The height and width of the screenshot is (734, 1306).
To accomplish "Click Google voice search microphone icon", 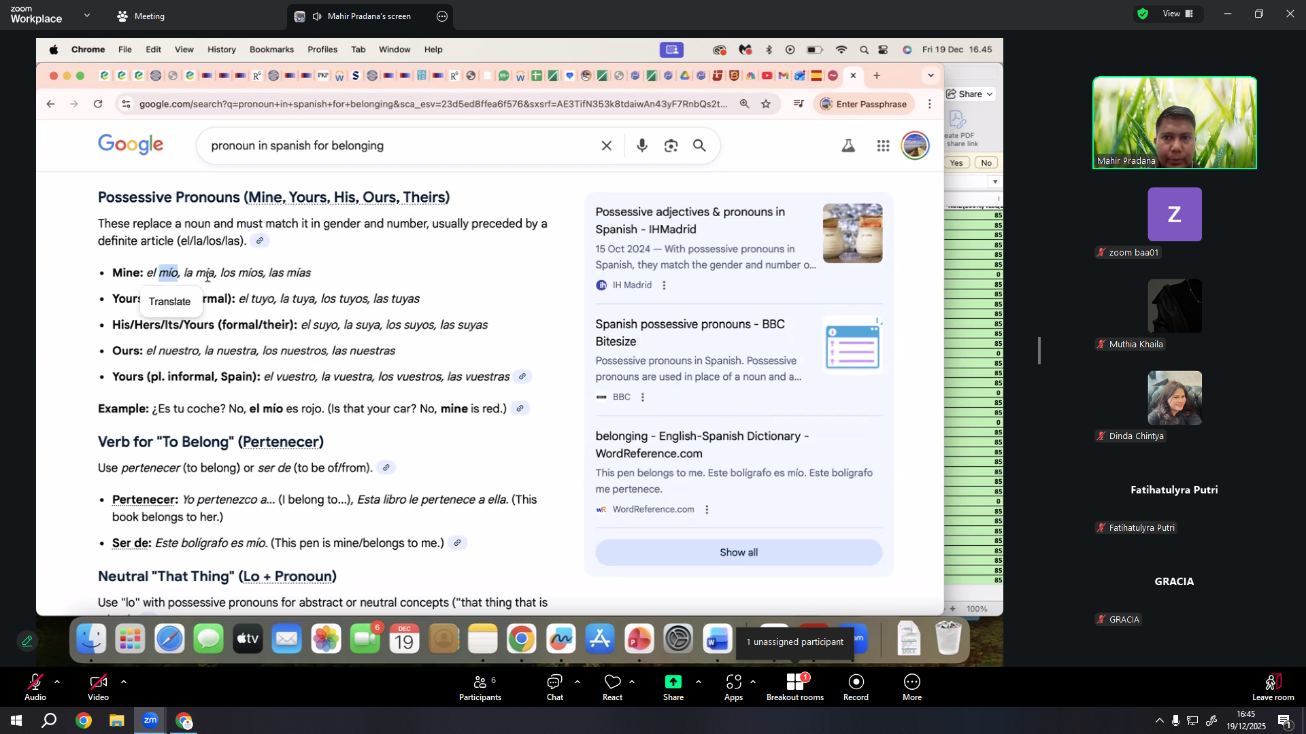I will click(x=641, y=145).
